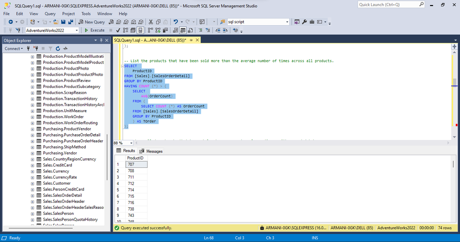Run the query with Execute
The height and width of the screenshot is (242, 460).
click(x=95, y=30)
